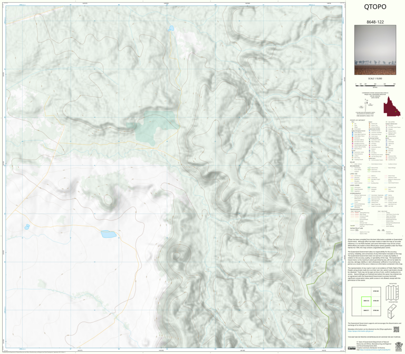Image resolution: width=405 pixels, height=354 pixels.
Task: Click the small blue lake at the top of the map
Action: (171, 28)
